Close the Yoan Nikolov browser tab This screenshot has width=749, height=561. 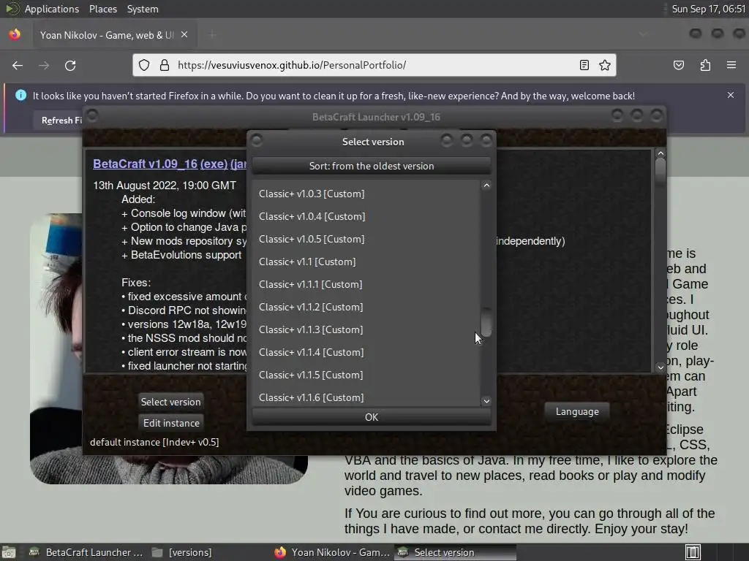click(x=184, y=35)
